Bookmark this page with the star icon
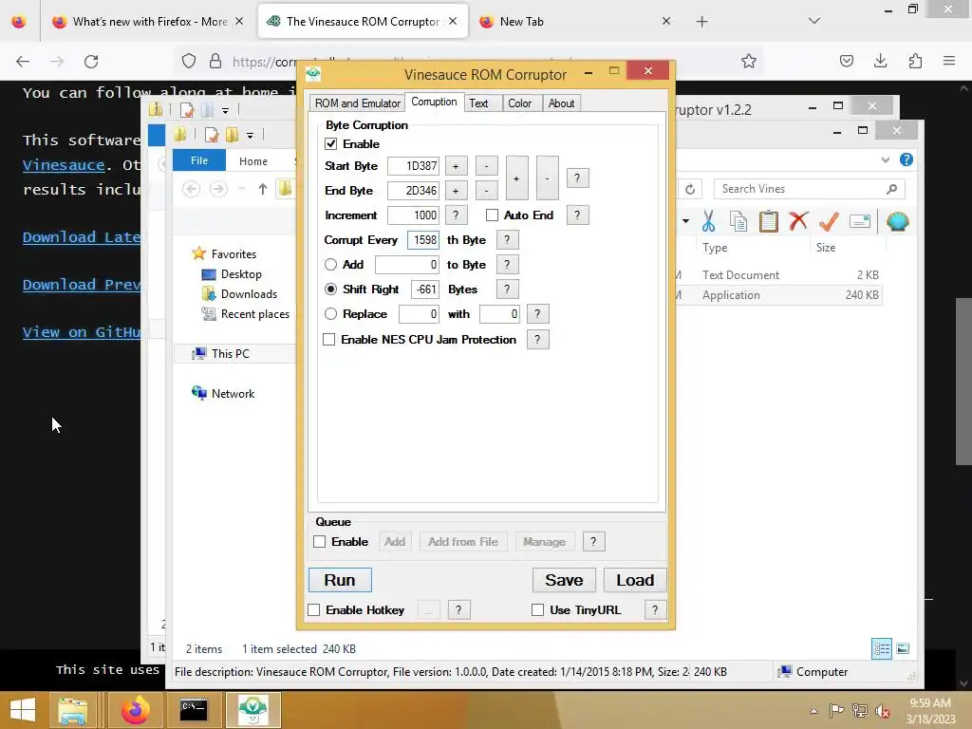The image size is (972, 729). coord(749,61)
